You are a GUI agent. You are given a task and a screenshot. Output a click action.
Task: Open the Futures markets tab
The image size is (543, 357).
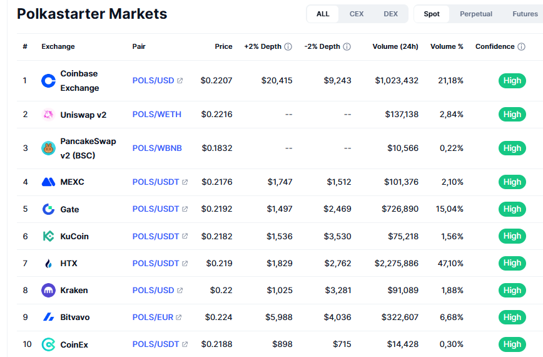click(x=524, y=14)
